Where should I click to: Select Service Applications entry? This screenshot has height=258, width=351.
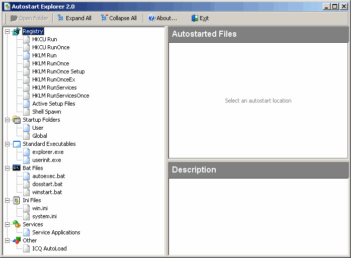click(56, 232)
